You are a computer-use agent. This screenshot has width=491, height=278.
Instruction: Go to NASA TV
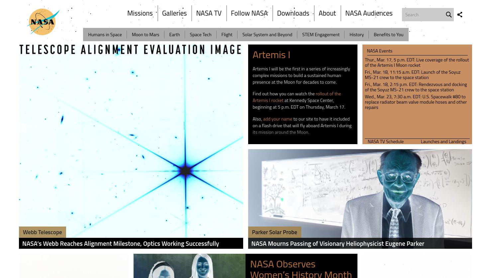[209, 13]
